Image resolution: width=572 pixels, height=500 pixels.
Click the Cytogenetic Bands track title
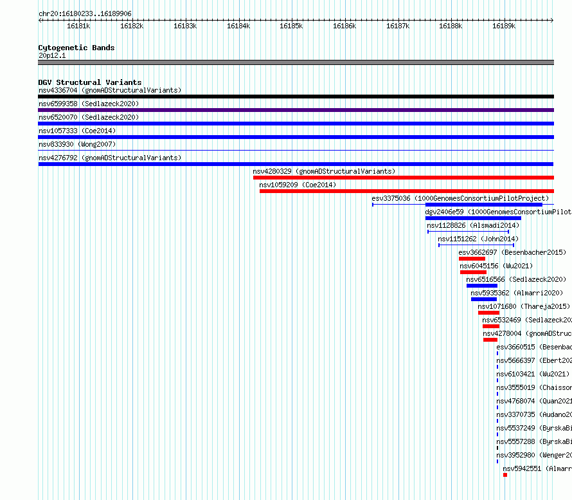point(76,48)
